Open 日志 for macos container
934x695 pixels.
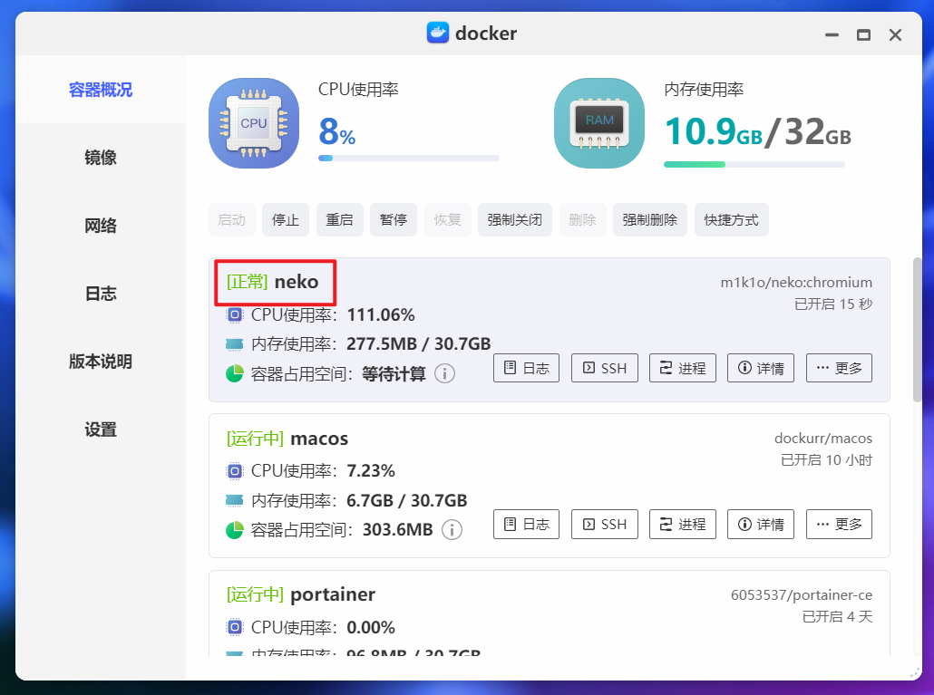click(527, 525)
